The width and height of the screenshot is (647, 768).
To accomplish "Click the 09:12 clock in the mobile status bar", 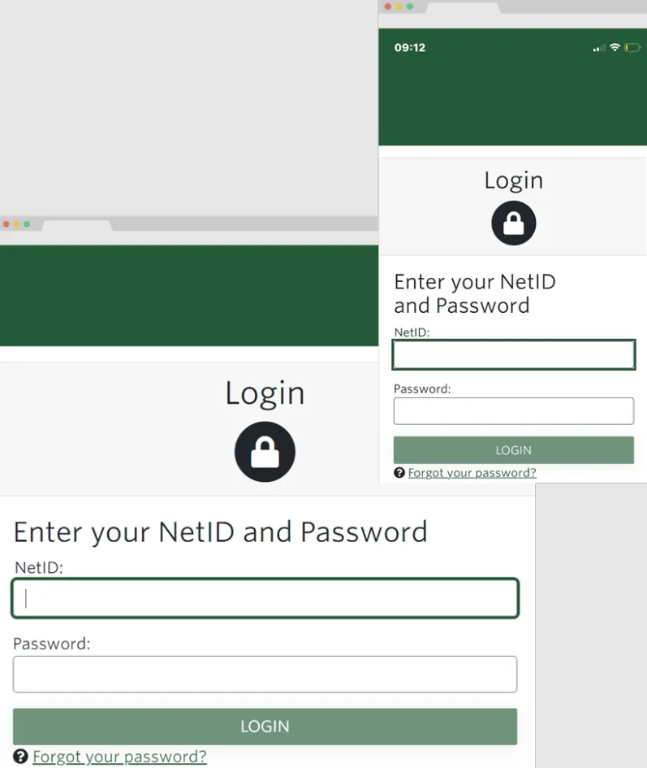I will pos(410,48).
